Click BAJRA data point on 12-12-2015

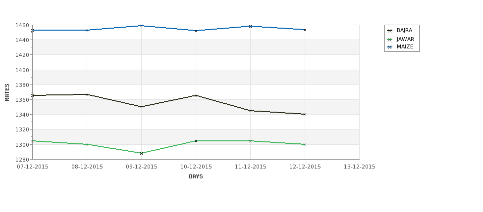[x=305, y=114]
